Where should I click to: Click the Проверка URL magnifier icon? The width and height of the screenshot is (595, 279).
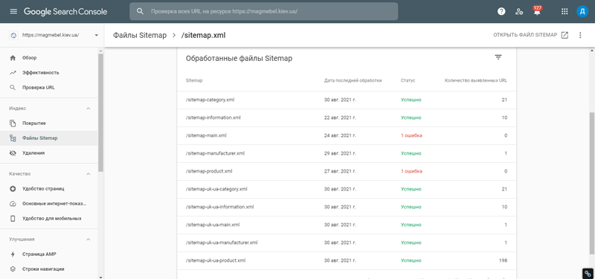point(13,87)
